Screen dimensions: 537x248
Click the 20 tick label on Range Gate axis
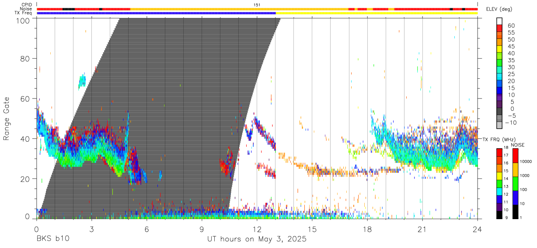pyautogui.click(x=25, y=179)
